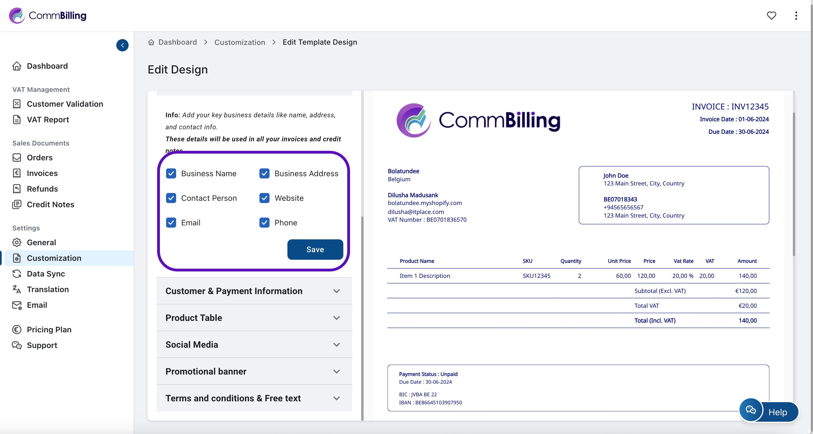Click the Customer Validation sidebar icon
This screenshot has width=813, height=434.
point(17,104)
